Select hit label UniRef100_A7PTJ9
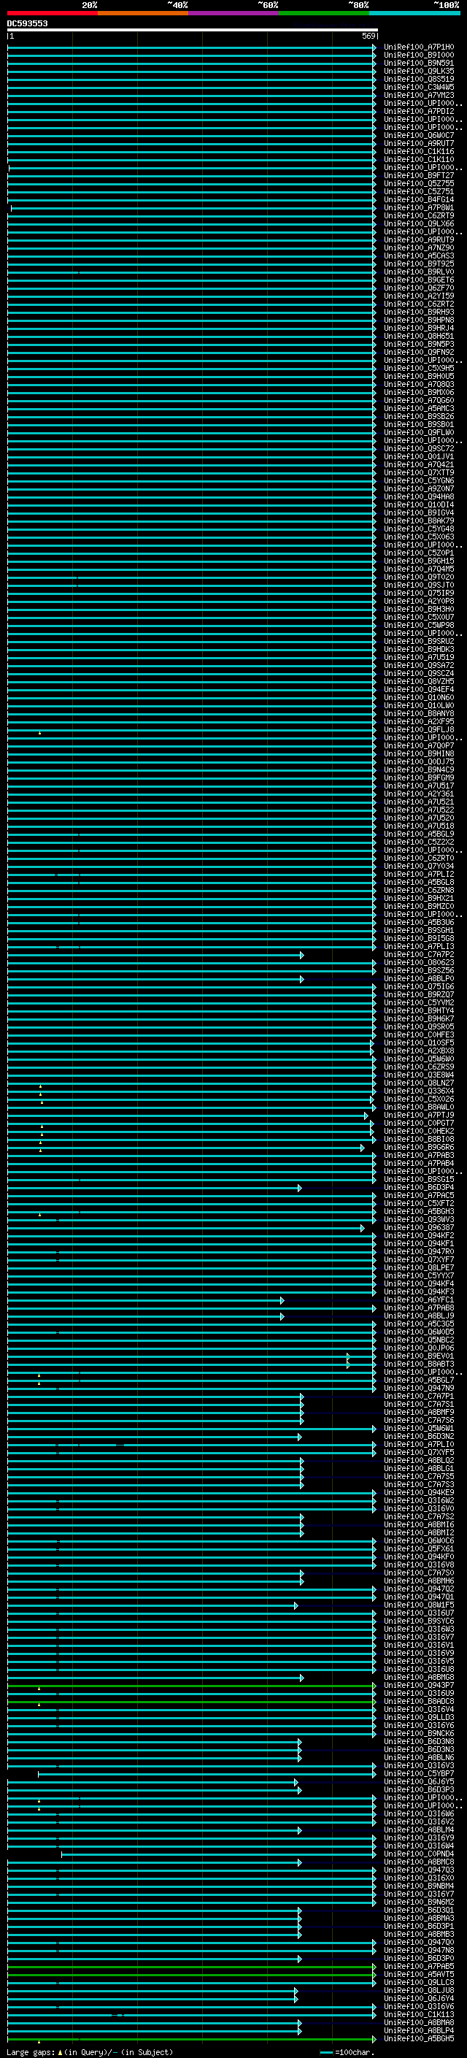This screenshot has width=467, height=2058. click(x=419, y=1116)
